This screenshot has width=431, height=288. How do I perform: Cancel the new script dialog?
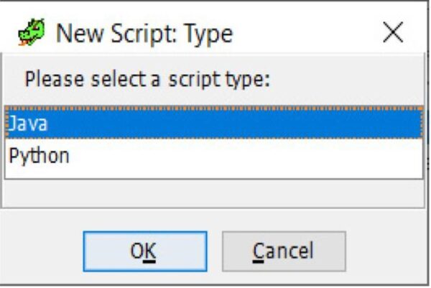click(x=284, y=251)
